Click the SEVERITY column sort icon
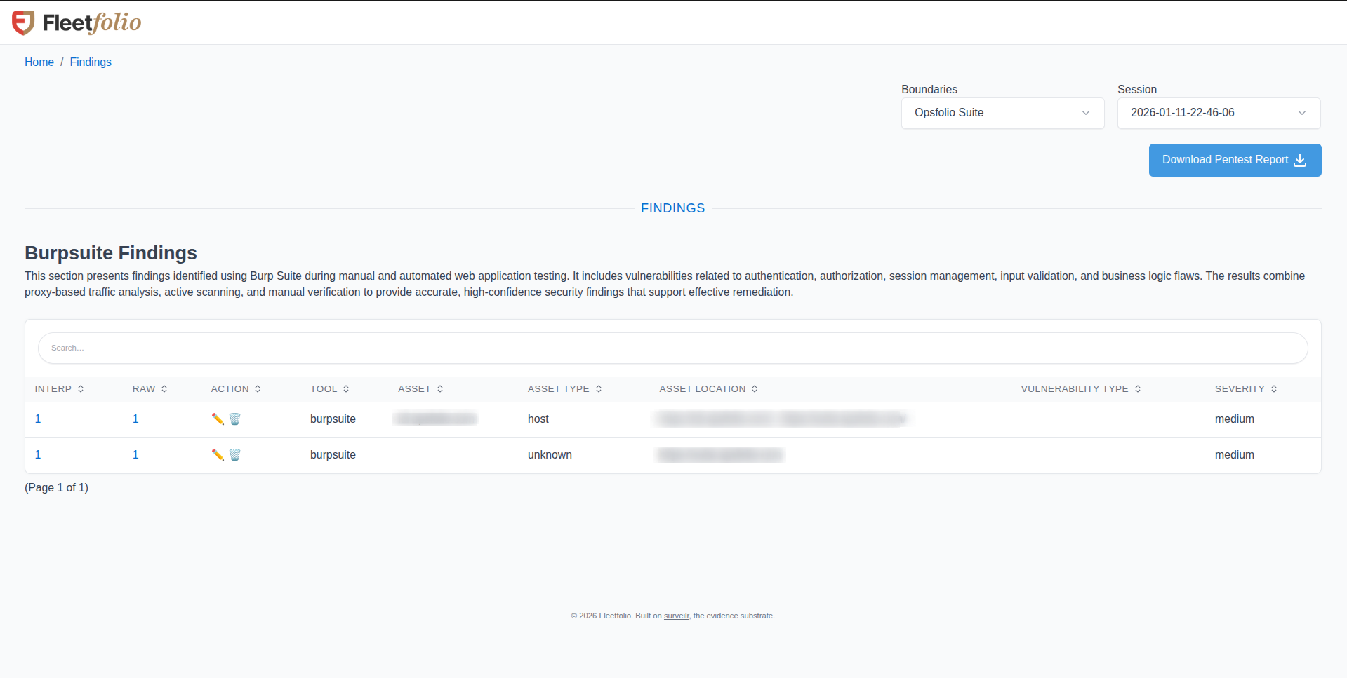This screenshot has width=1347, height=678. [x=1273, y=388]
